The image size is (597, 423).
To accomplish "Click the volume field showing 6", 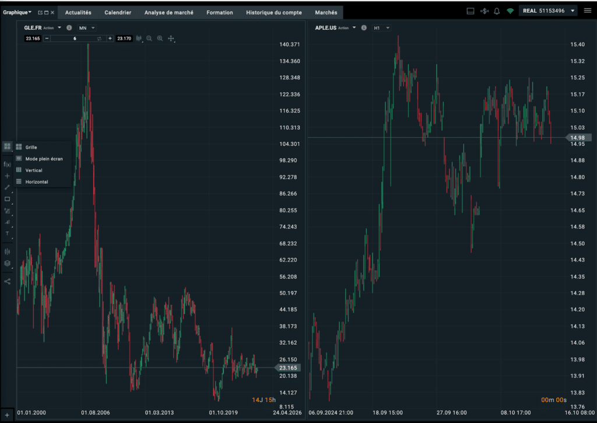I will tap(75, 39).
